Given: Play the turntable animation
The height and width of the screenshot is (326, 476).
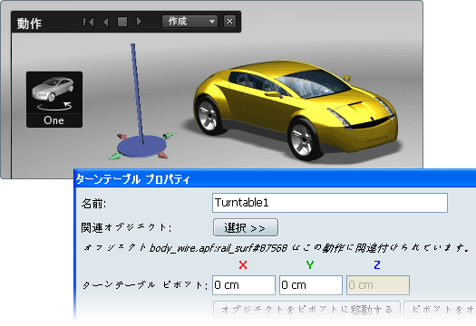Looking at the screenshot, I should click(x=139, y=22).
